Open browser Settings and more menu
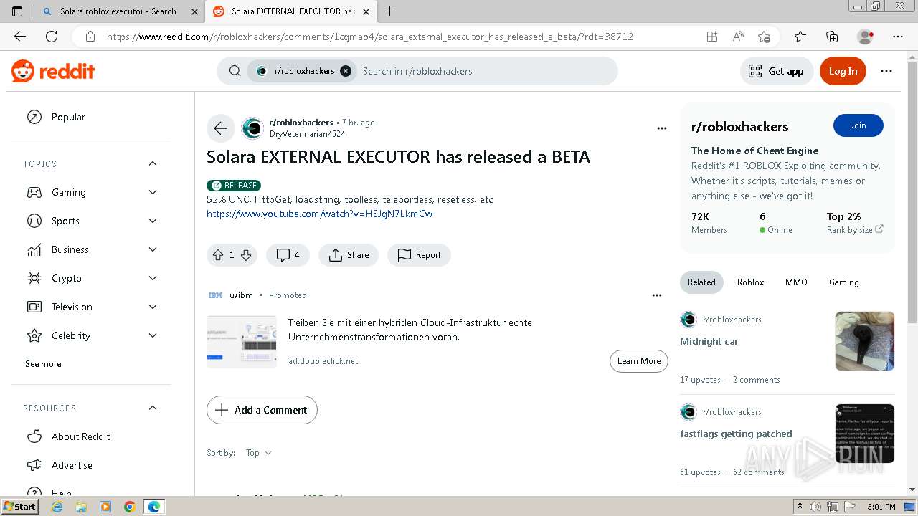 (898, 37)
